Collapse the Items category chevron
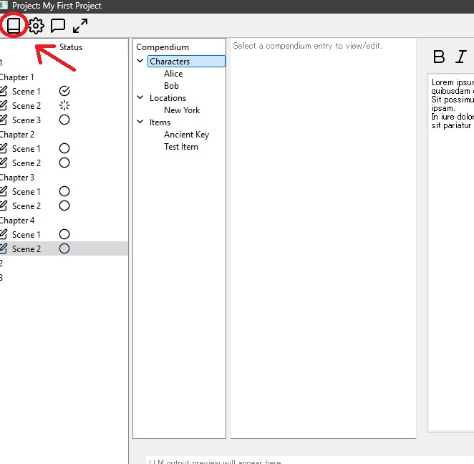The height and width of the screenshot is (464, 474). click(140, 122)
